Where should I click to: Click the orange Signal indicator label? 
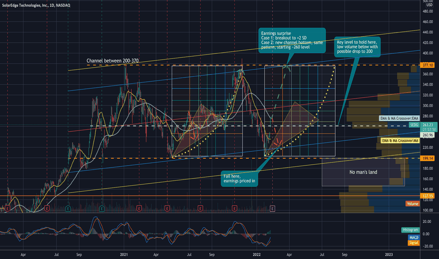coord(414,243)
